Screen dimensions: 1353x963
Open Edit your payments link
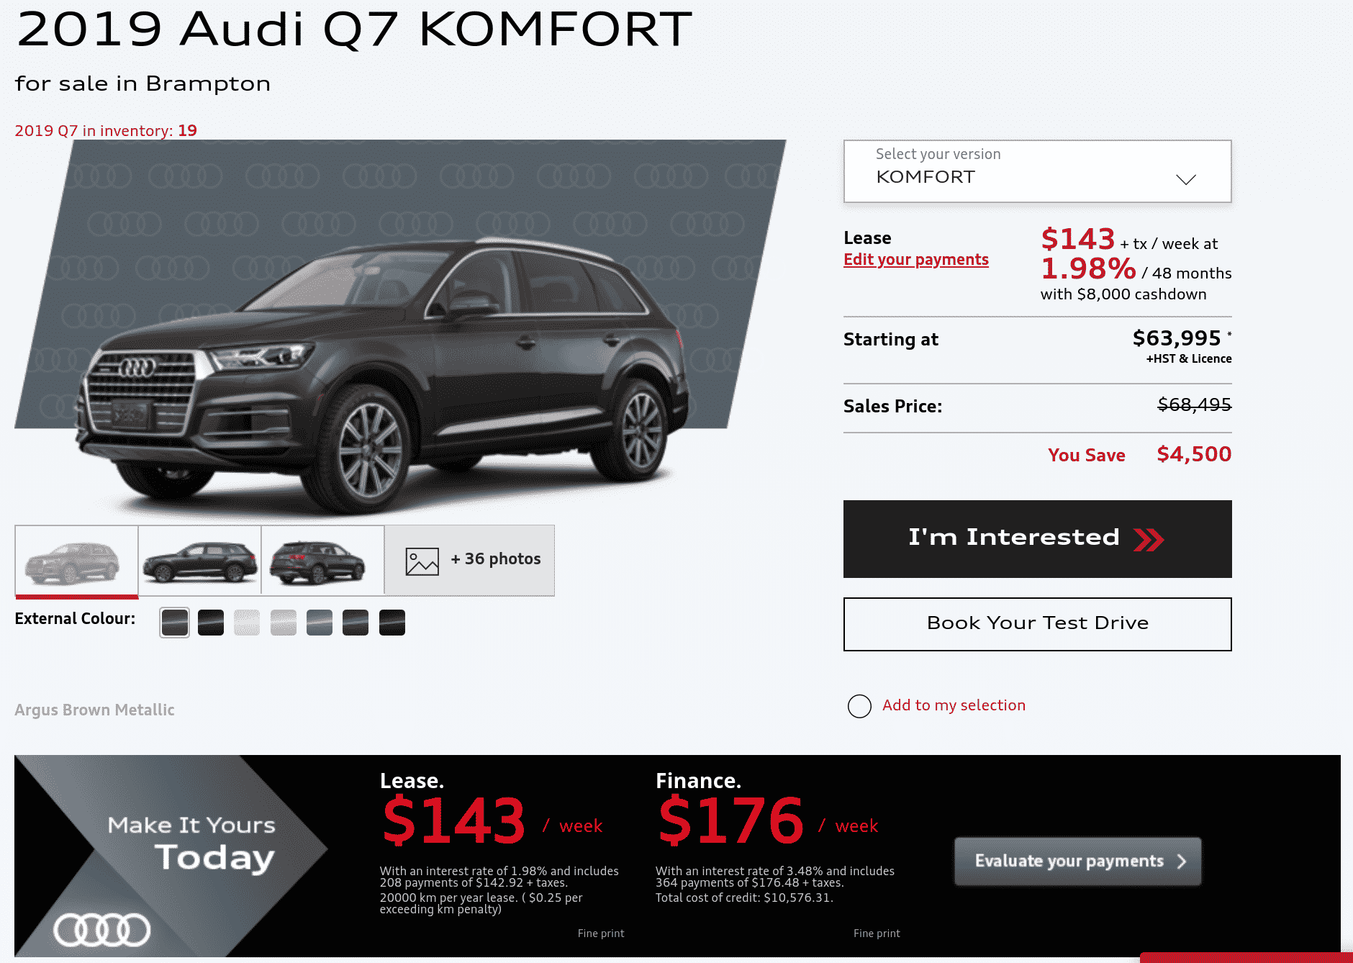(x=916, y=260)
